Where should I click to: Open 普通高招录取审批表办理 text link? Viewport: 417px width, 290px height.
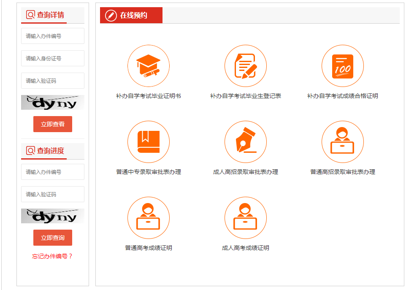(343, 172)
